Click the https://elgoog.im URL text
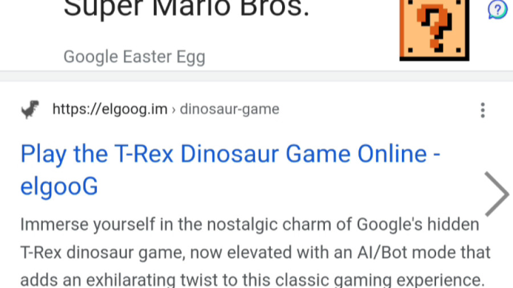513x288 pixels. click(x=110, y=109)
